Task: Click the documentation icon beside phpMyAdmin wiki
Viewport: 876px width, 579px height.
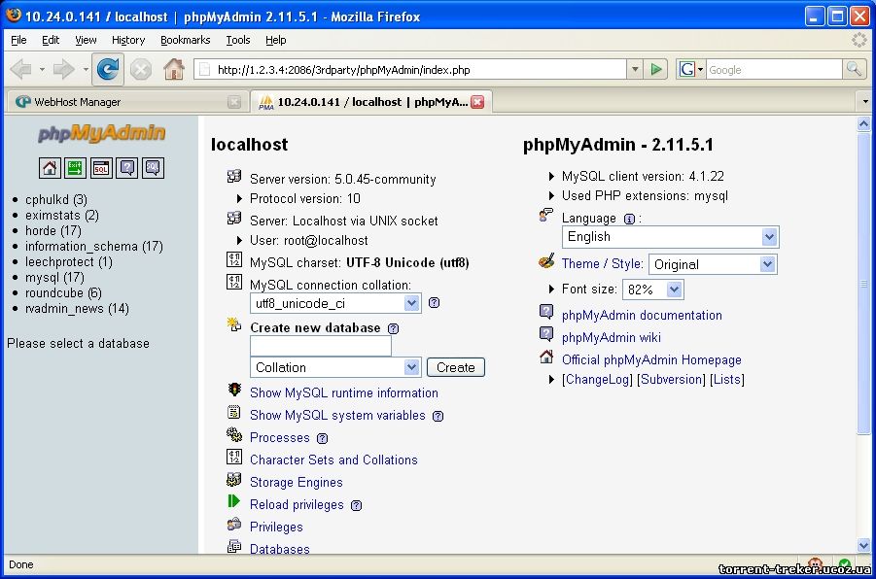Action: click(x=546, y=334)
